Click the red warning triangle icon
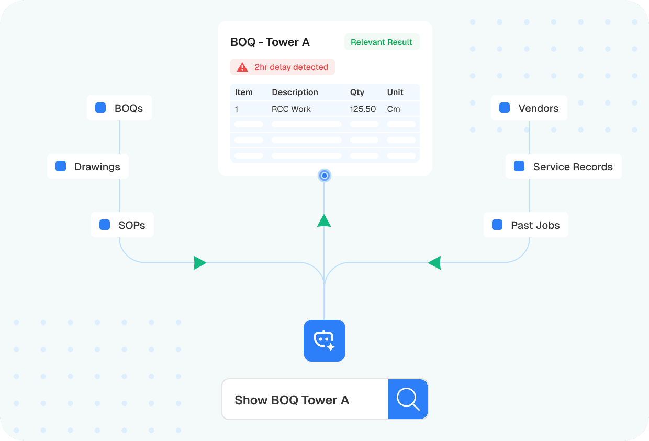Viewport: 649px width, 441px height. (242, 67)
